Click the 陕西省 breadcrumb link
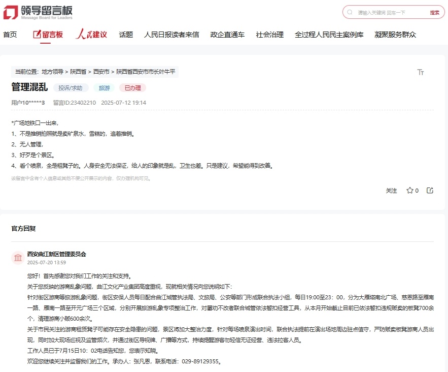 pos(78,72)
